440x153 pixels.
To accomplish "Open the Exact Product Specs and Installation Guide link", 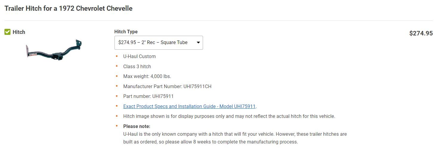I will click(x=189, y=106).
